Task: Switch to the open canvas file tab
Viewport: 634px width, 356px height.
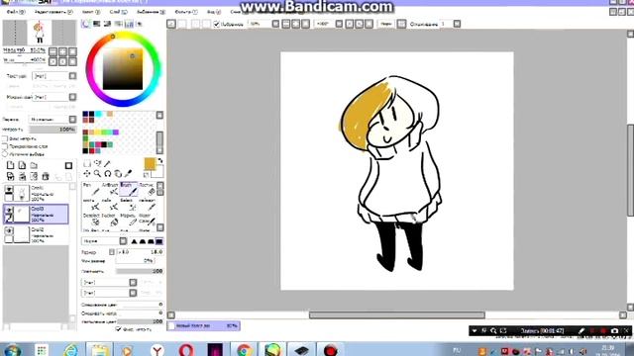Action: [x=204, y=325]
